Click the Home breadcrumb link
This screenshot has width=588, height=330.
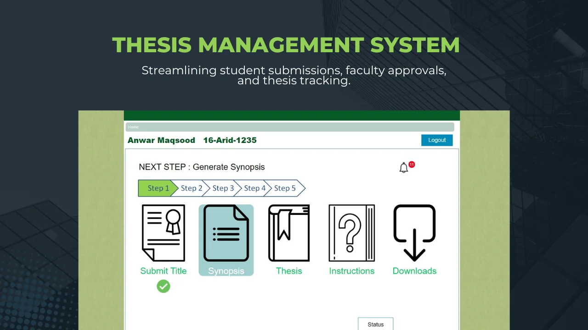pos(133,127)
